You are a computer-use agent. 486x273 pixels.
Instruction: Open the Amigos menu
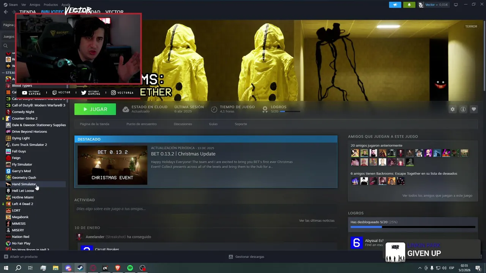pos(35,5)
